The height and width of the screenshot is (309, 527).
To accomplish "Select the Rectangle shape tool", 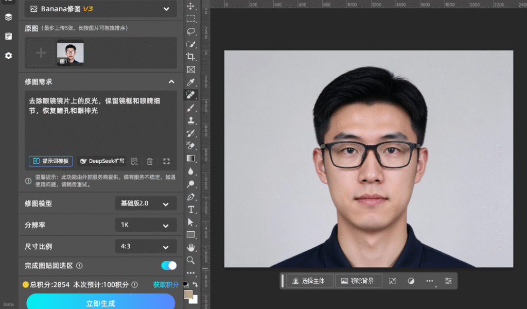I will (x=190, y=235).
